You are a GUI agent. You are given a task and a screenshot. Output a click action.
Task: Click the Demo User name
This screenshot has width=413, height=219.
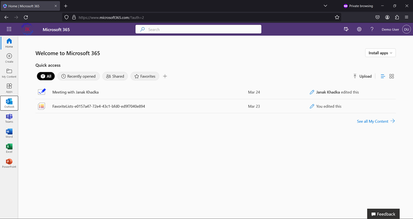pos(390,30)
